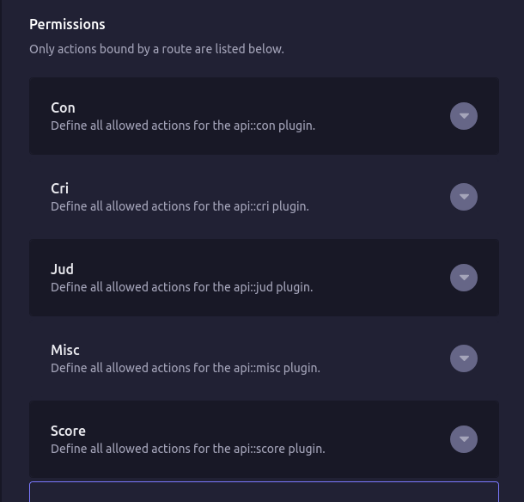Expand the Score section arrow icon
The width and height of the screenshot is (524, 502).
click(464, 439)
